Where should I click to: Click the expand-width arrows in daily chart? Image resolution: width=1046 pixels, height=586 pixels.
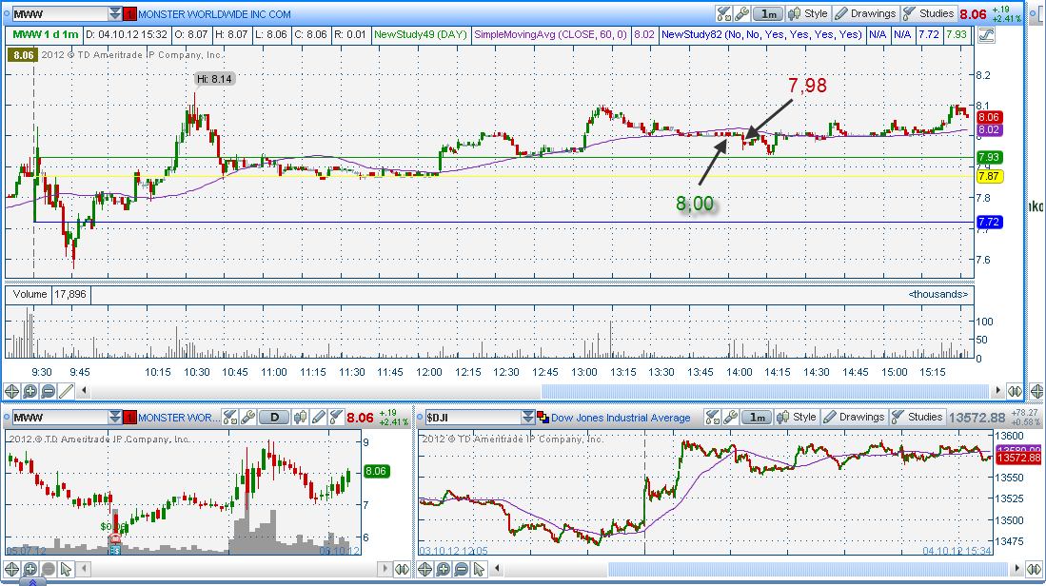(x=402, y=569)
